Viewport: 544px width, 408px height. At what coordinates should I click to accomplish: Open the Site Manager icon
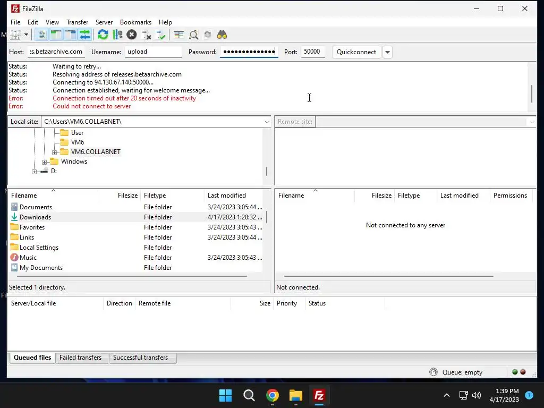(15, 35)
